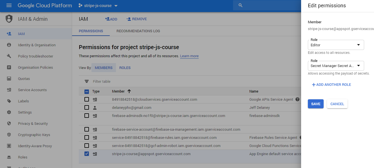Viewport: 374px width, 168px height.
Task: Switch to the RECOMMENDATIONS LOG tab
Action: click(138, 31)
